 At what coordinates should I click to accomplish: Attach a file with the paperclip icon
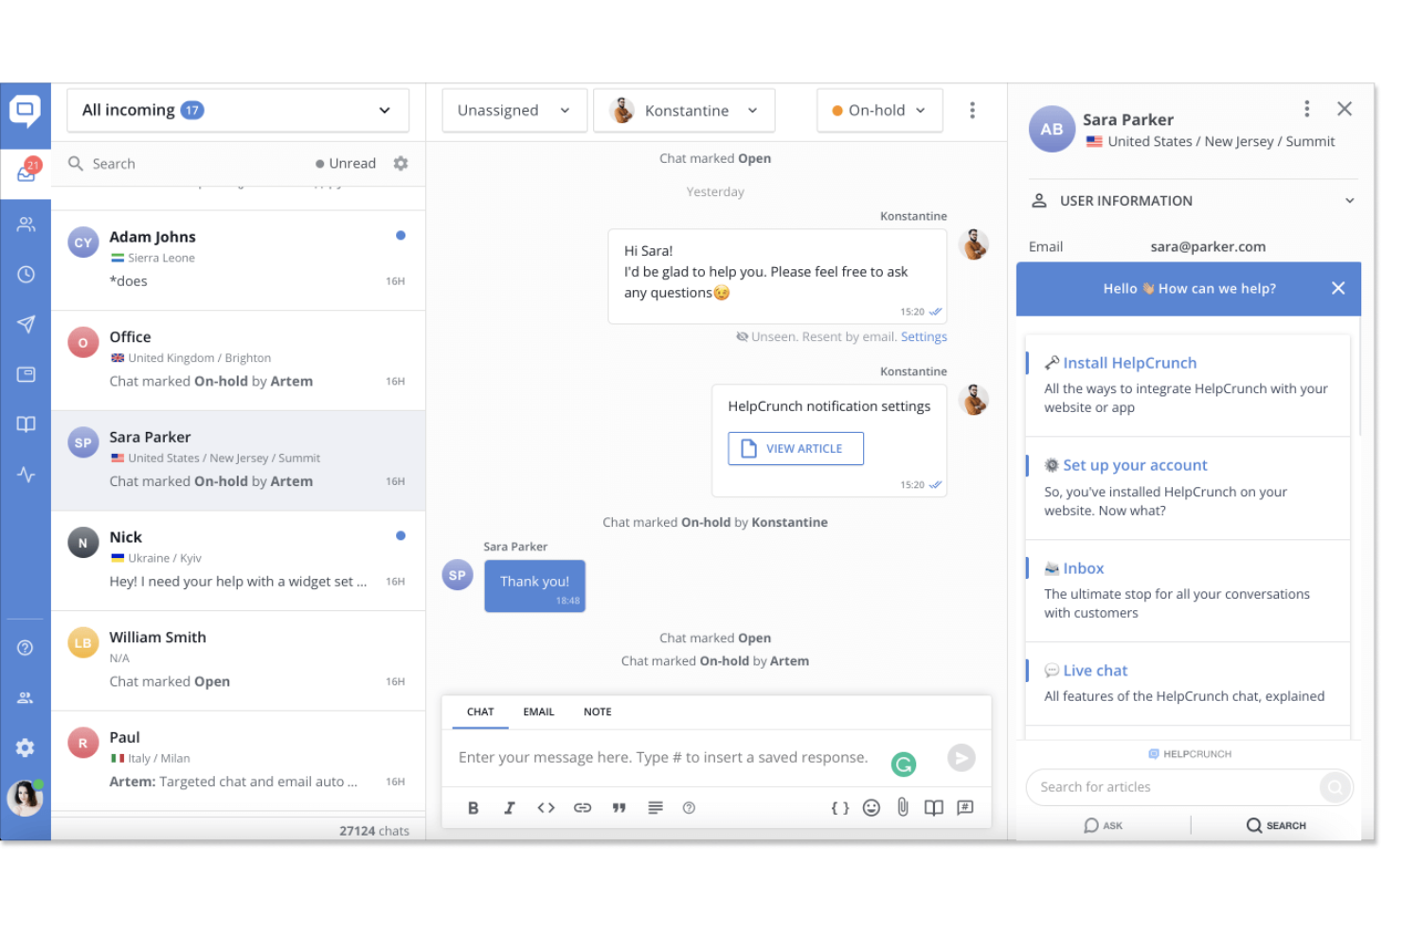[x=902, y=807]
